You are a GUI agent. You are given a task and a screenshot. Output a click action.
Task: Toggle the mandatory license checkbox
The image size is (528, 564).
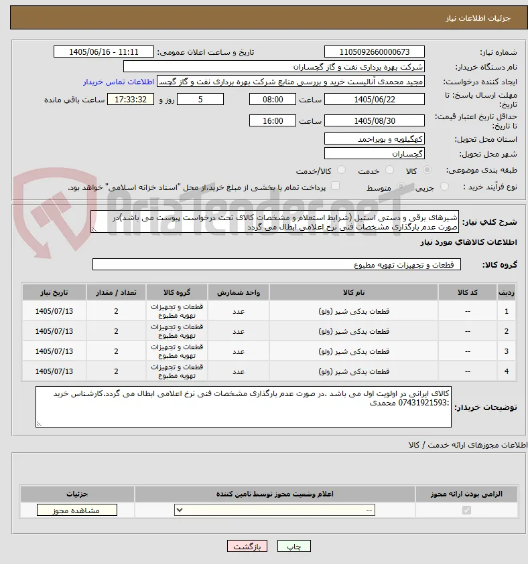click(466, 510)
